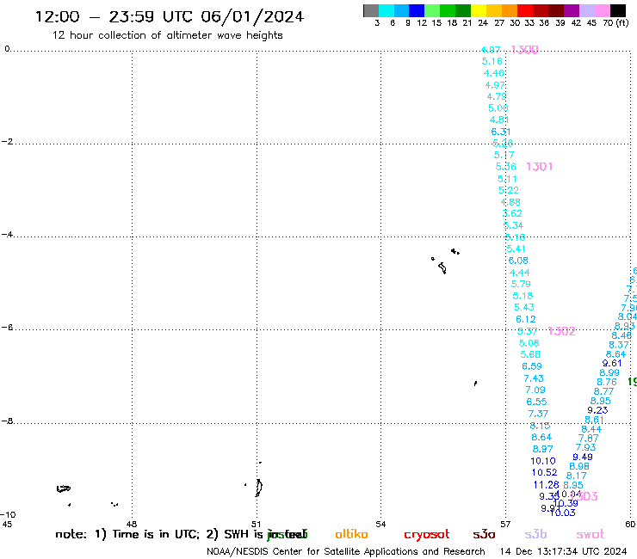Select the yellow legend color swatch
The image size is (637, 559).
[479, 10]
